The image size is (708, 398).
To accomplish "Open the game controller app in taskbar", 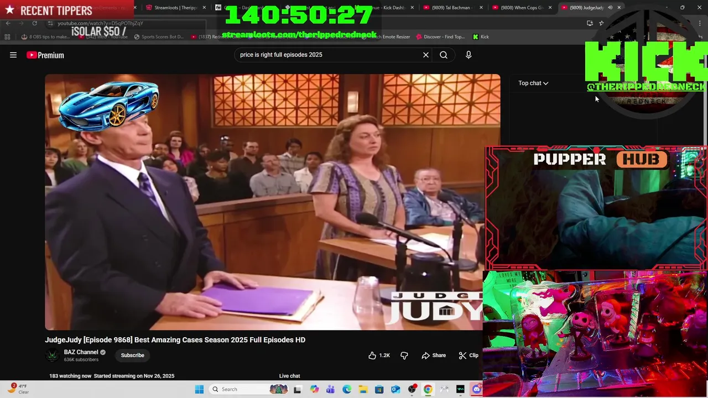I will coord(444,389).
